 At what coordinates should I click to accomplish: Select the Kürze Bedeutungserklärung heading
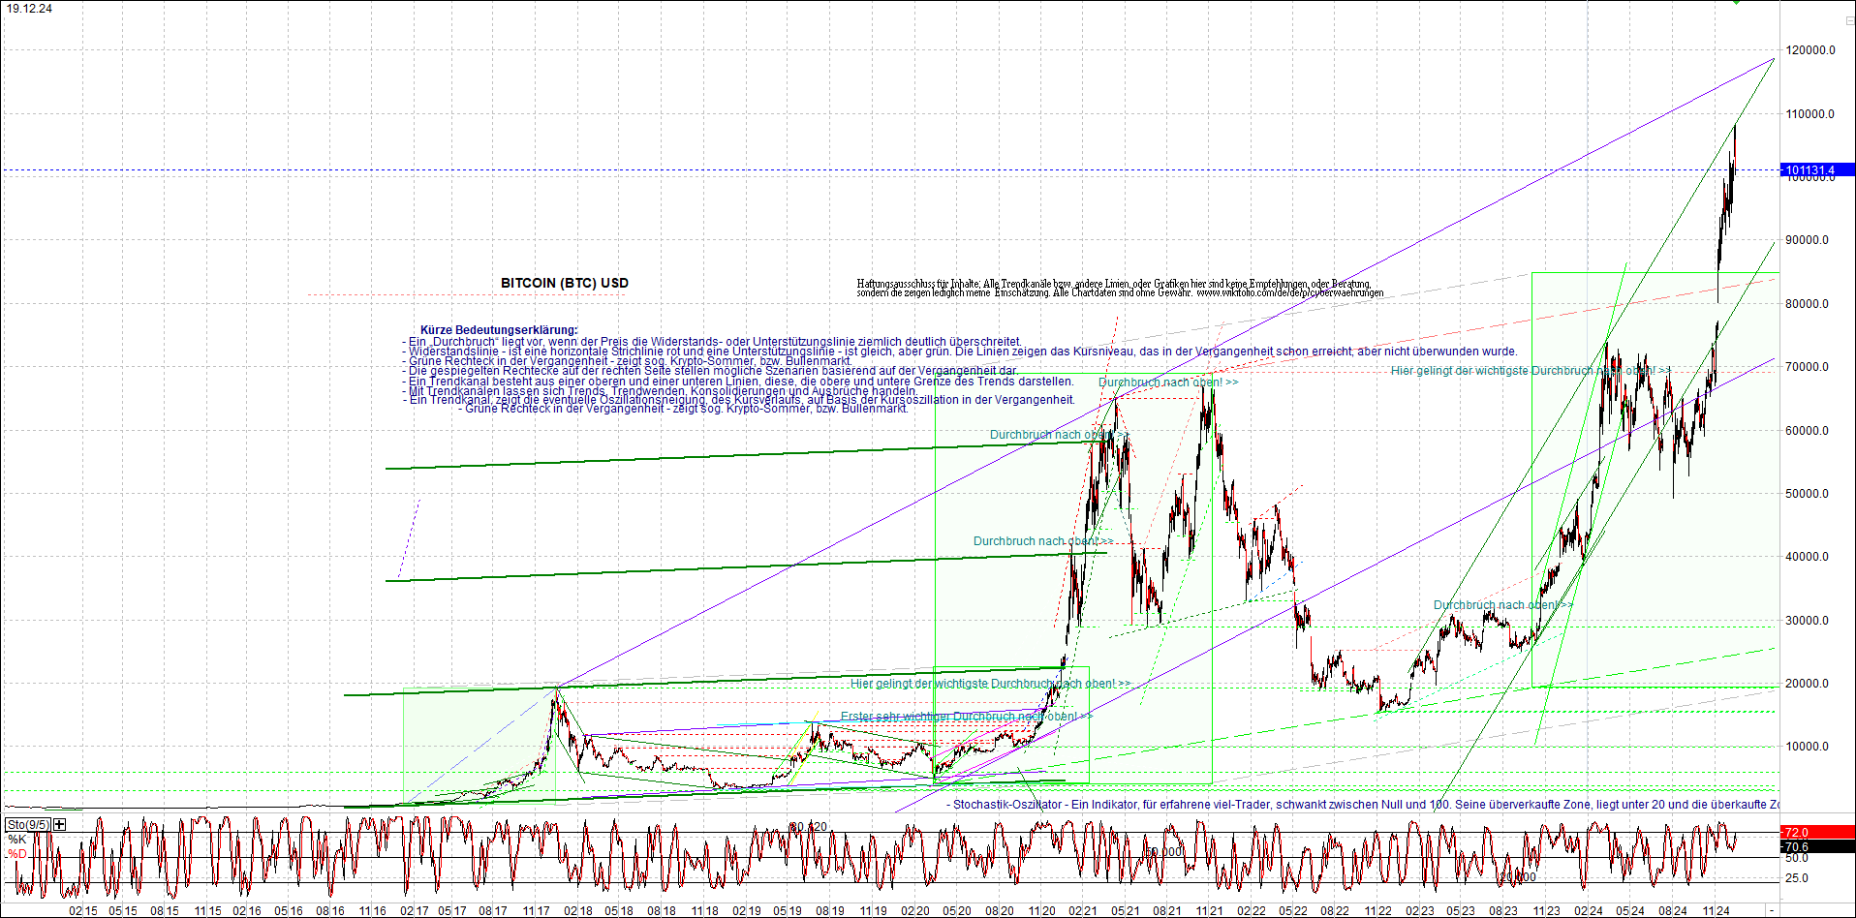[499, 330]
